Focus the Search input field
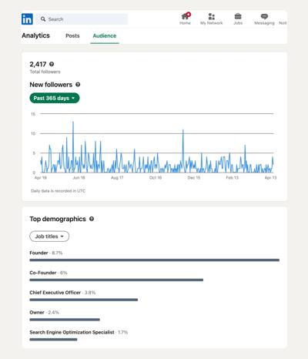 pos(82,19)
